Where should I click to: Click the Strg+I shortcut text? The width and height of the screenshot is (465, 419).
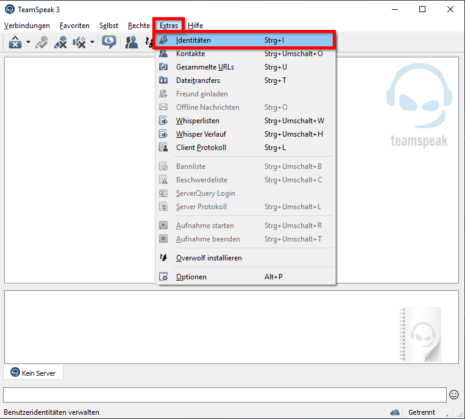coord(274,40)
